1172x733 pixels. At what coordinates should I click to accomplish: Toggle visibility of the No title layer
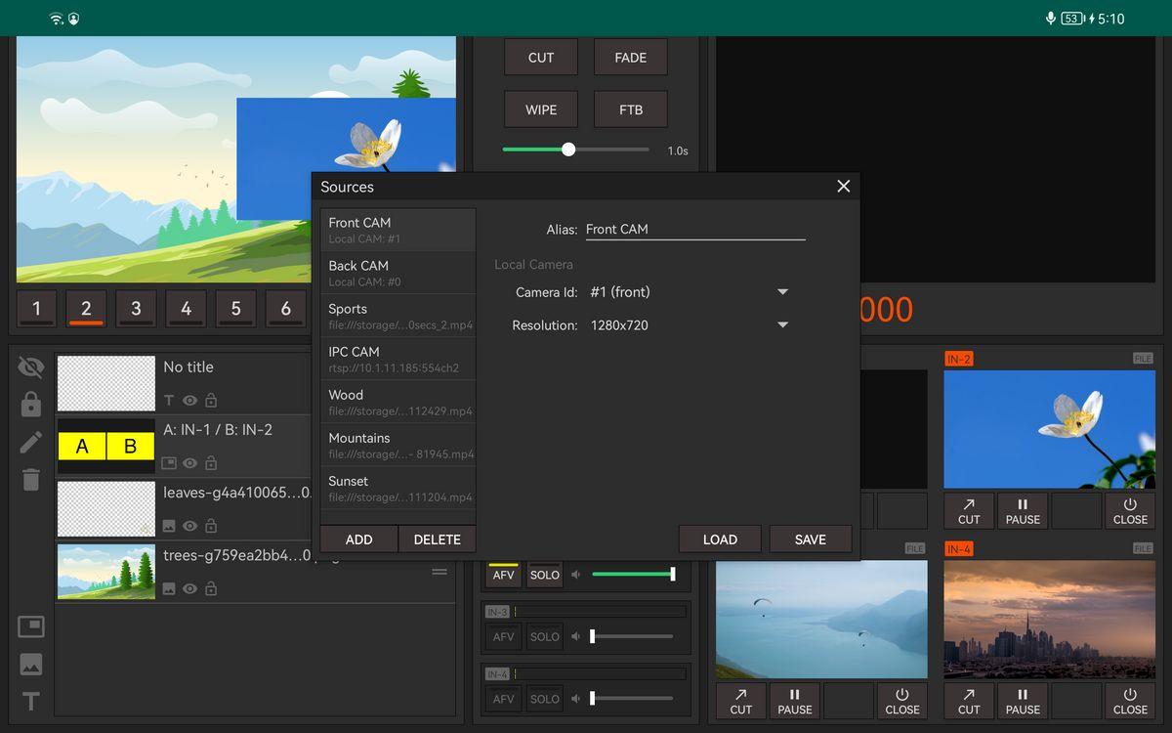(x=190, y=401)
